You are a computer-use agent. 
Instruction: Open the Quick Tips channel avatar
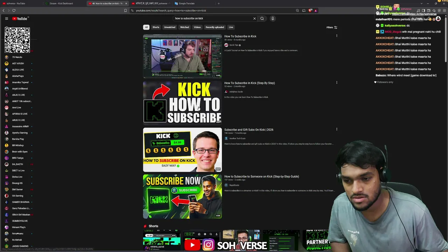pos(226,45)
